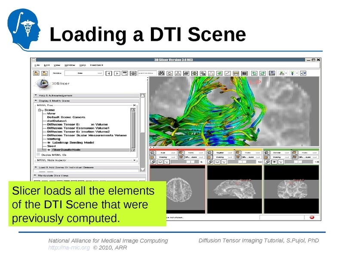The image size is (344, 258).
Task: Click the Redo green arrow icon
Action: click(x=263, y=73)
